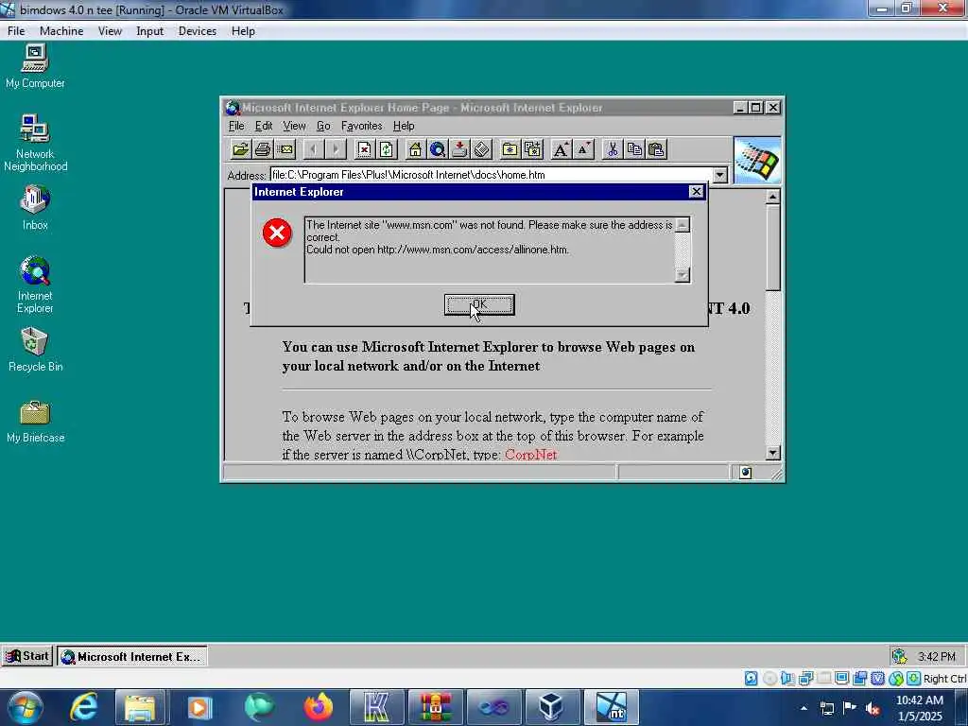Image resolution: width=968 pixels, height=726 pixels.
Task: Follow the CorpNet red link
Action: pos(531,455)
